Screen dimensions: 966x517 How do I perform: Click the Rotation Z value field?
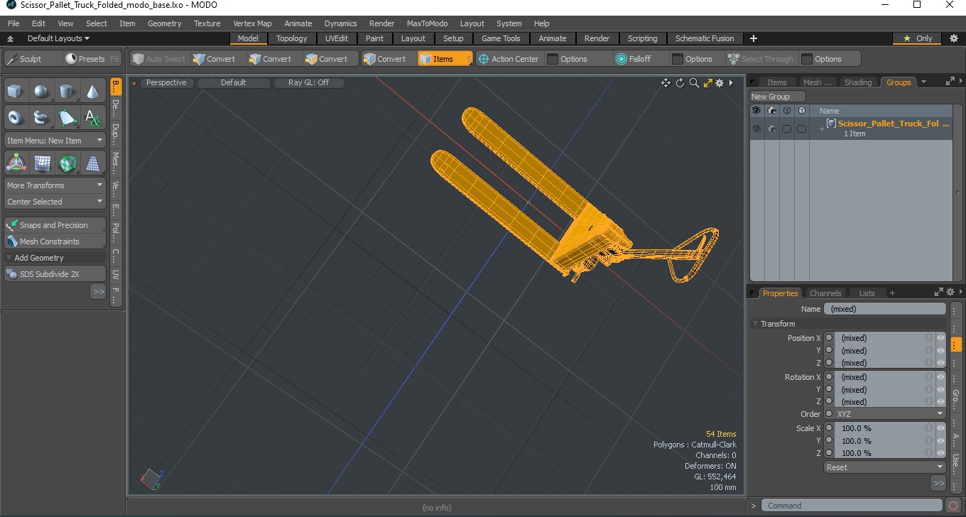[884, 402]
